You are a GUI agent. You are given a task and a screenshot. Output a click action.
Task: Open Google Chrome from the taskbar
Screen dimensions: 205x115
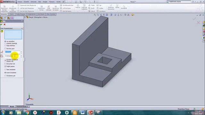27,112
